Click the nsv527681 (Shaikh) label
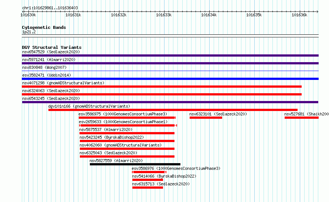 306,114
